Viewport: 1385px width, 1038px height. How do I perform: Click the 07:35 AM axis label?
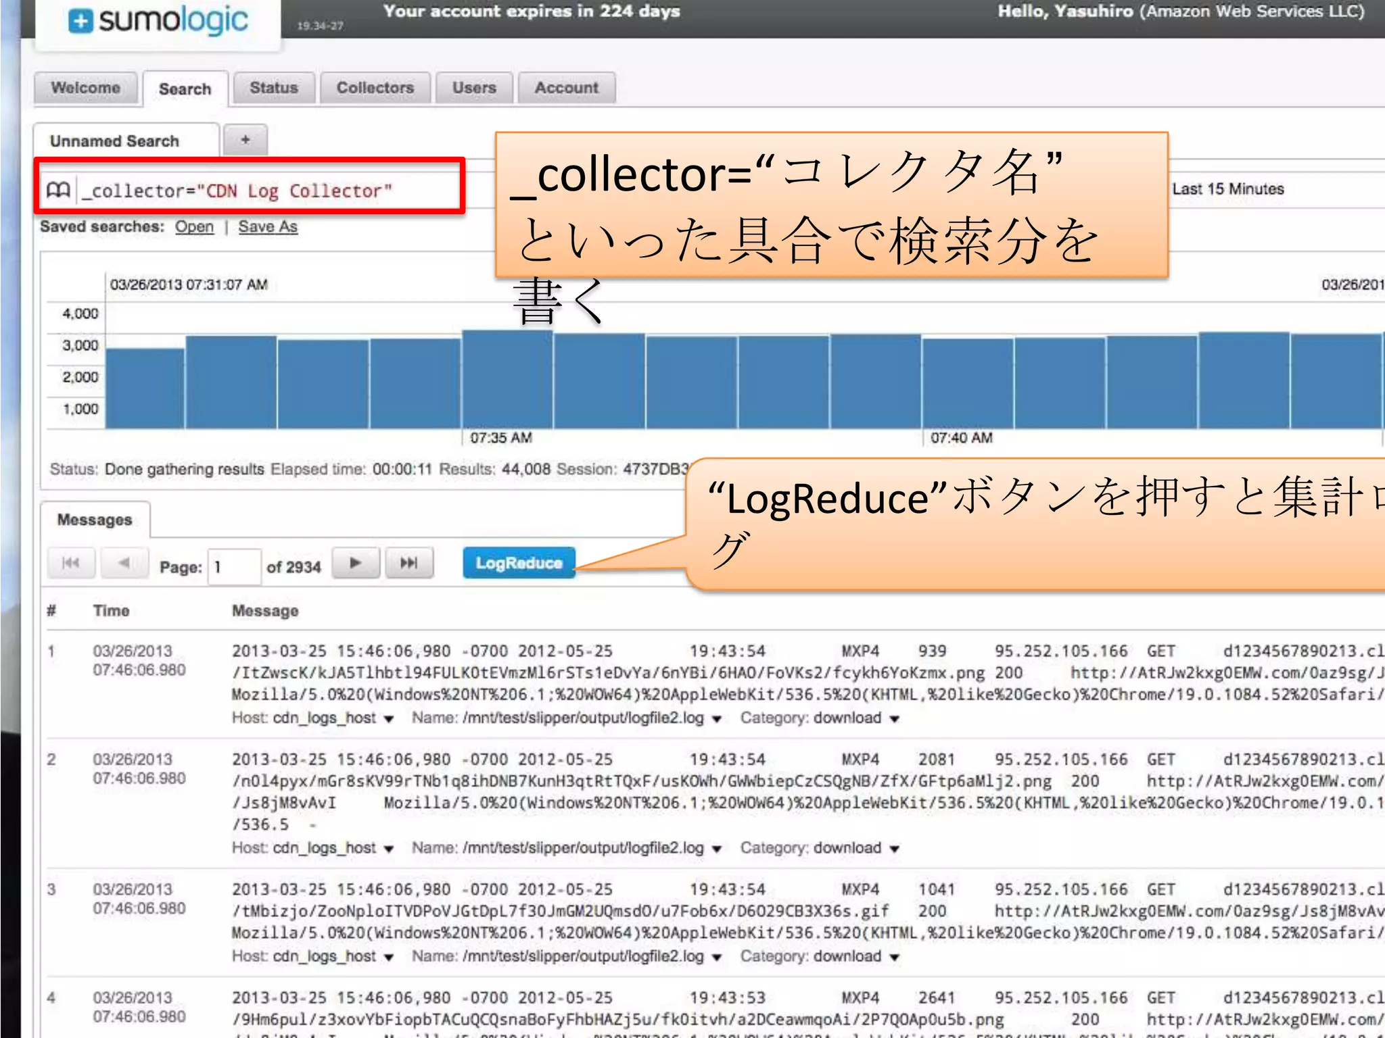click(501, 438)
